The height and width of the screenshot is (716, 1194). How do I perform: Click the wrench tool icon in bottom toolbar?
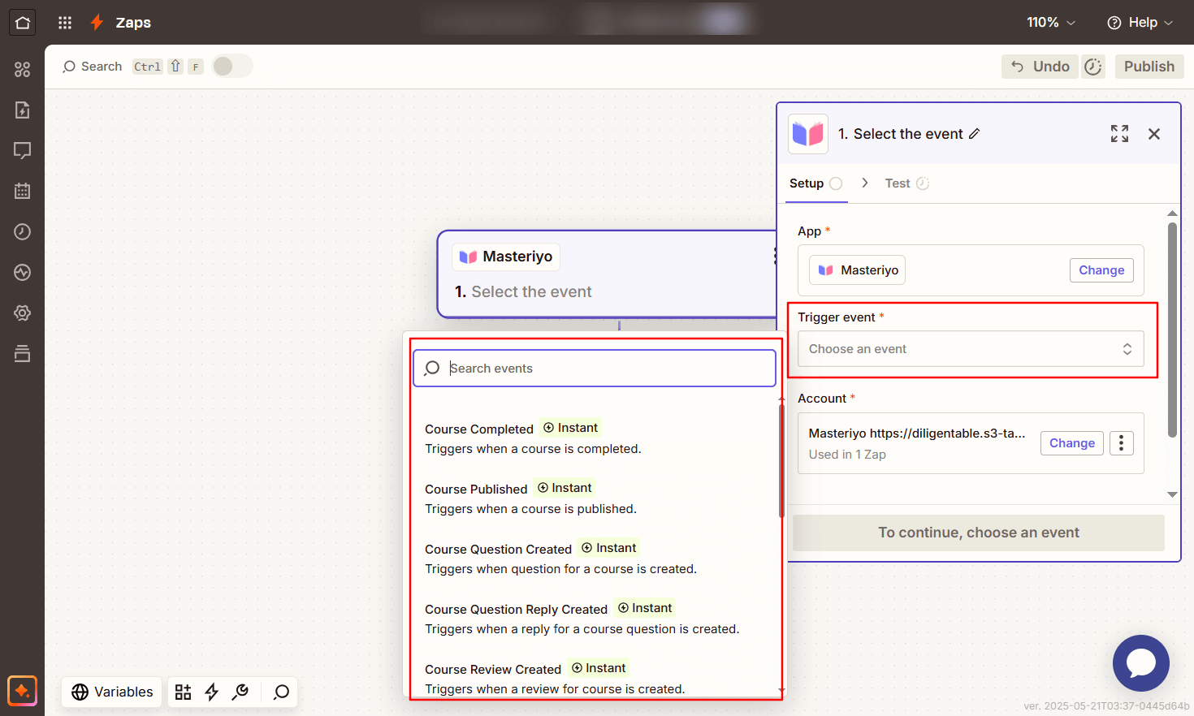(240, 692)
